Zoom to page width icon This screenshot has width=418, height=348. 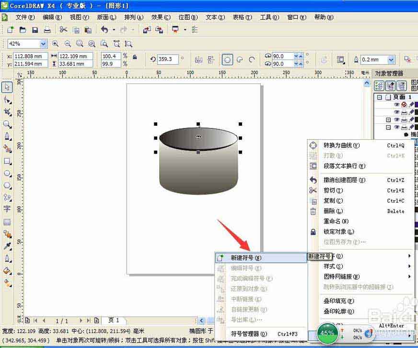(116, 44)
